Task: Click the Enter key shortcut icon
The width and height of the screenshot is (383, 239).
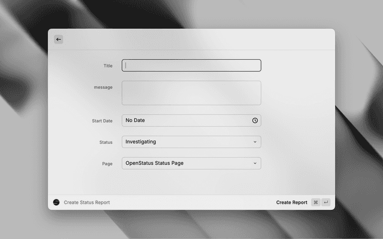Action: click(326, 203)
